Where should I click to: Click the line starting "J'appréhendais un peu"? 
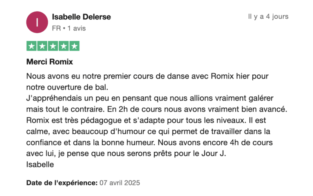point(149,98)
